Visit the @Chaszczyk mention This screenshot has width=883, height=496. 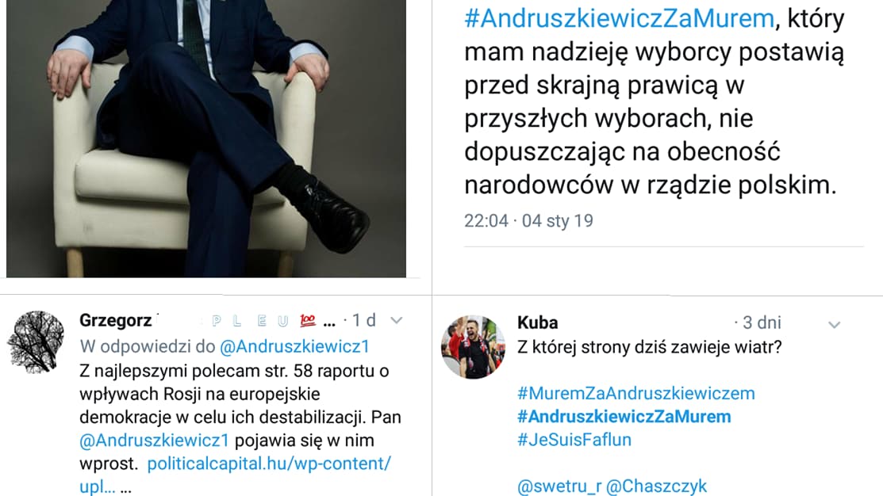(657, 486)
